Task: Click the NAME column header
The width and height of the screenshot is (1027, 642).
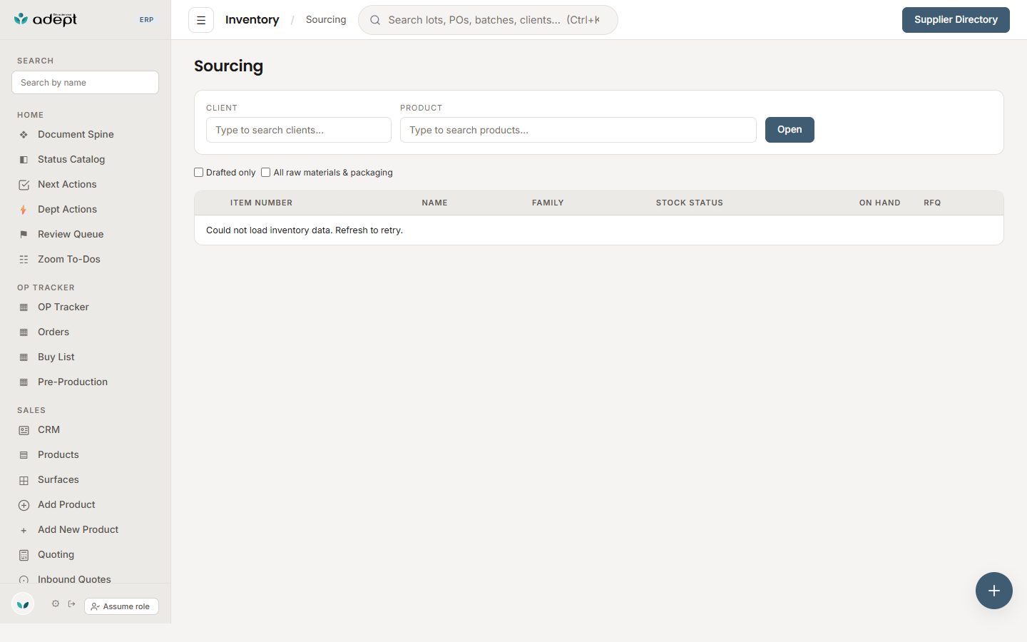Action: pos(434,203)
